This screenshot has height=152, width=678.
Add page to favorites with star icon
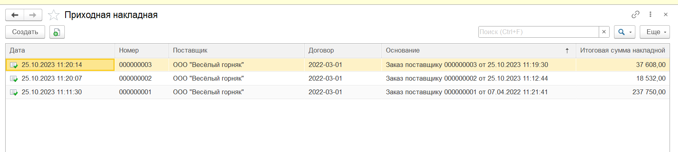click(x=54, y=15)
